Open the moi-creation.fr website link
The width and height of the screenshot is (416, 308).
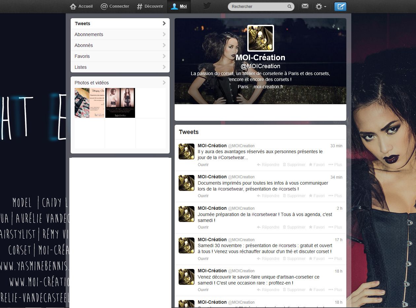click(268, 87)
